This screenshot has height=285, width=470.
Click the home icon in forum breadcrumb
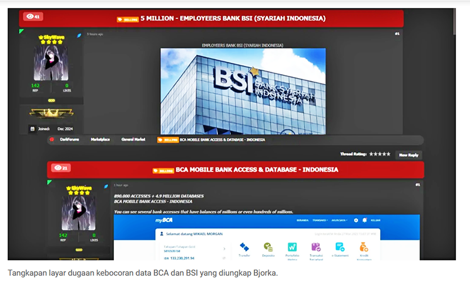click(x=52, y=140)
